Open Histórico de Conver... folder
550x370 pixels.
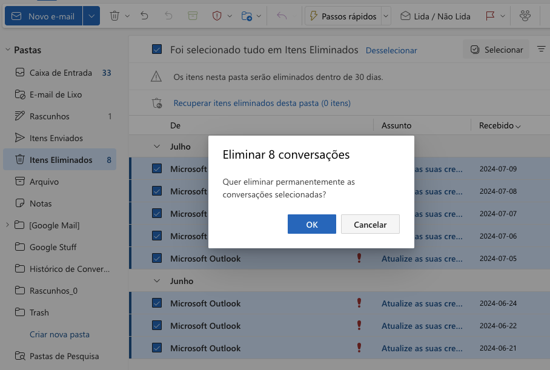(59, 269)
